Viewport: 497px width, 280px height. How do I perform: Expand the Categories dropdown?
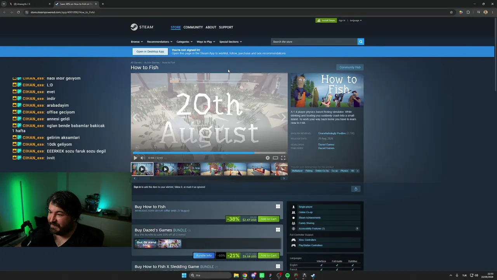[184, 42]
